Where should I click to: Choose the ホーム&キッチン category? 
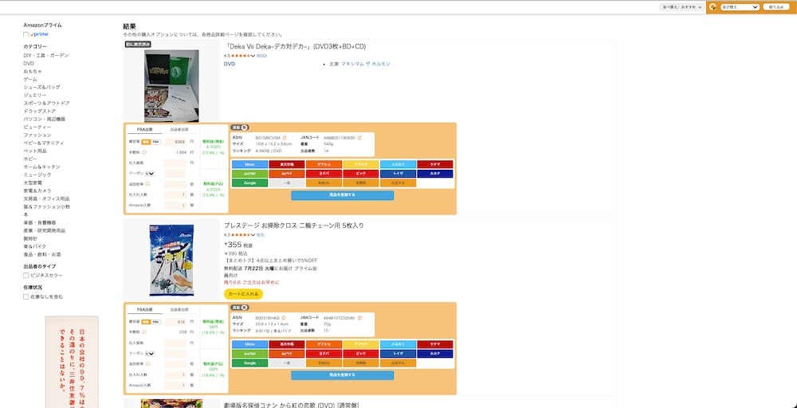(x=41, y=167)
